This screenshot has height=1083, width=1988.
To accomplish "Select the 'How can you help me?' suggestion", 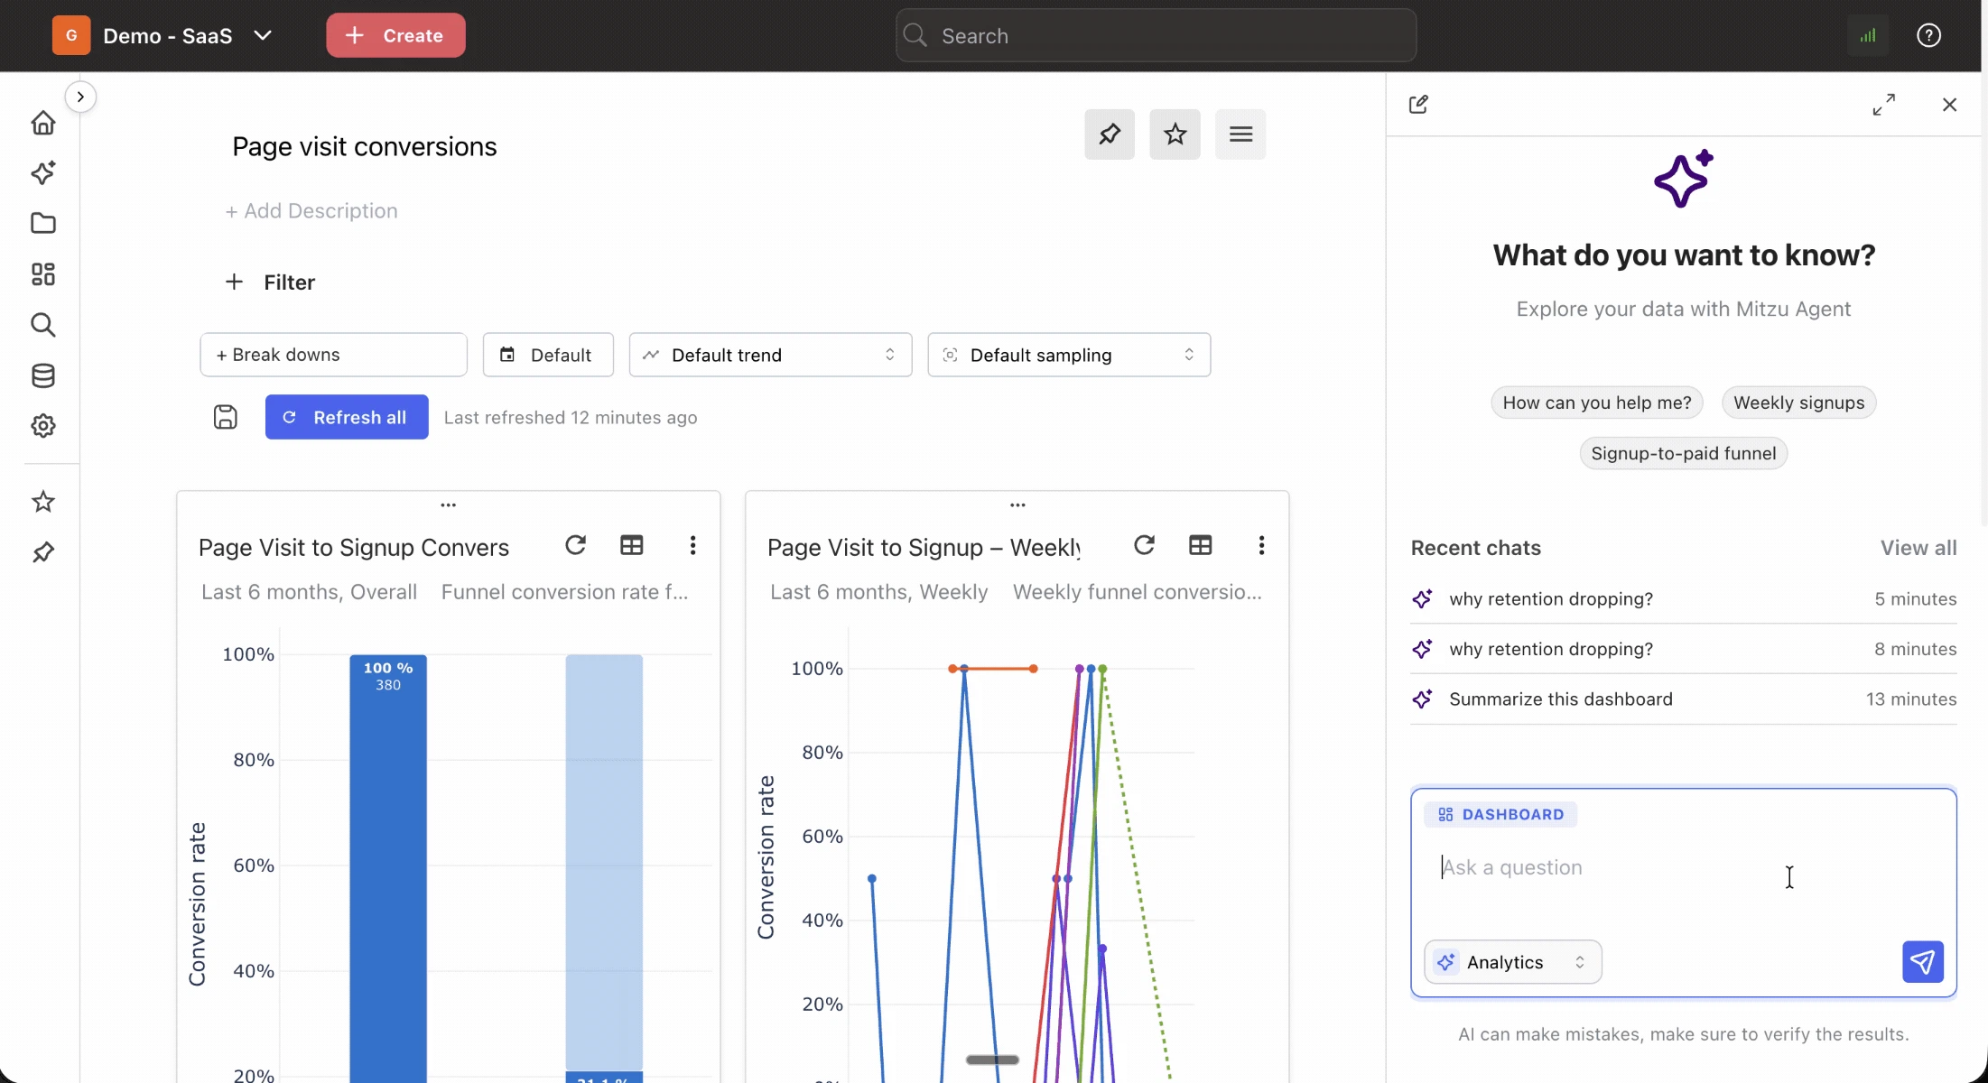I will (1597, 403).
